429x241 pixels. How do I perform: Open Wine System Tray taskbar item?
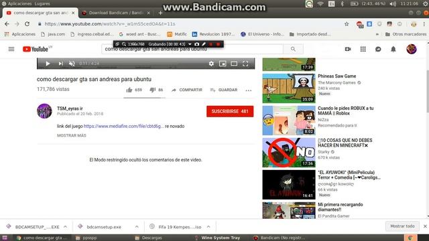pyautogui.click(x=217, y=238)
